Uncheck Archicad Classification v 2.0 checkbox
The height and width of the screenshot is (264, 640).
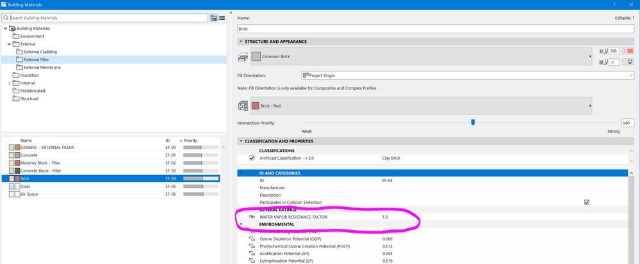252,158
